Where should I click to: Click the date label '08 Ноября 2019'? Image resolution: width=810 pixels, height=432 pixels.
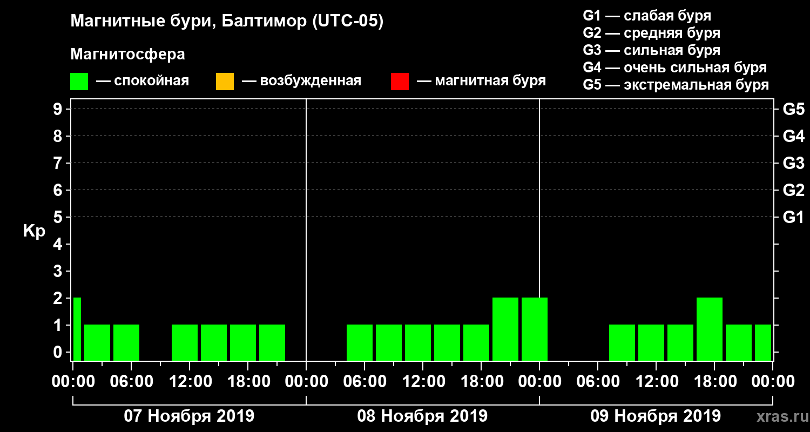422,416
